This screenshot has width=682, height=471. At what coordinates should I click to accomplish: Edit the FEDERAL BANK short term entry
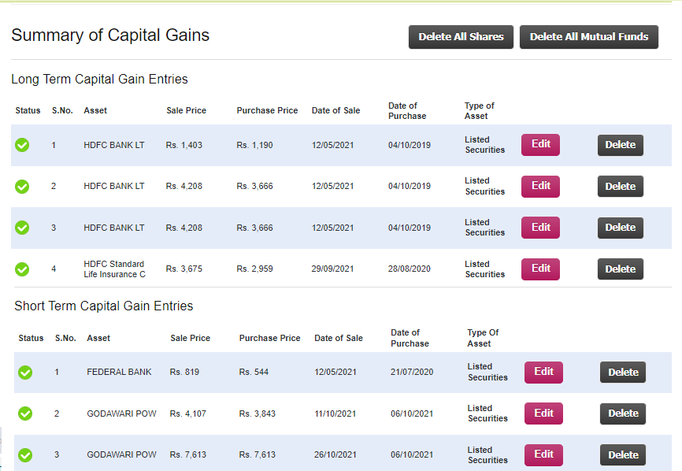(543, 372)
